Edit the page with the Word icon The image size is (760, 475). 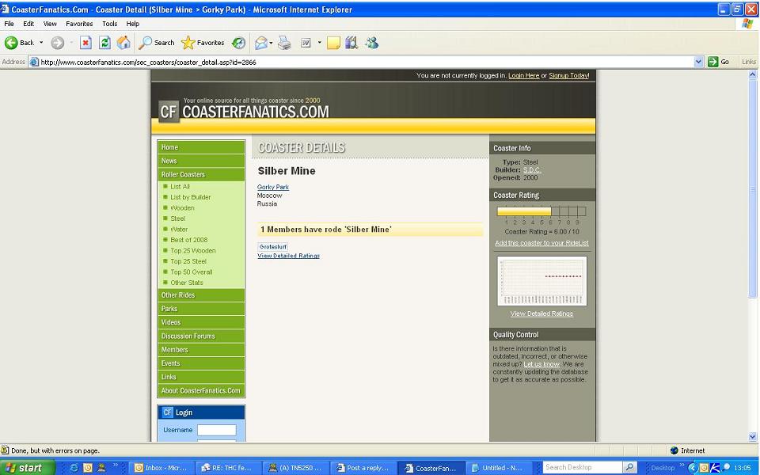(x=306, y=43)
